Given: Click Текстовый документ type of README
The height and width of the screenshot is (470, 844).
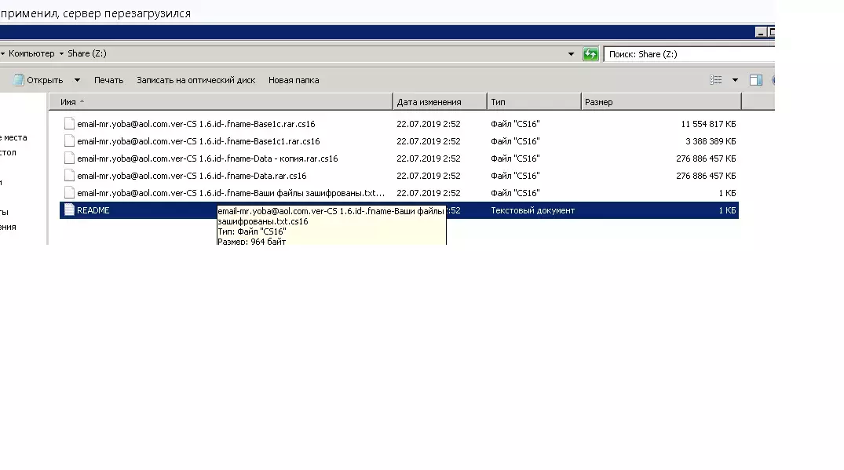Looking at the screenshot, I should pos(532,210).
